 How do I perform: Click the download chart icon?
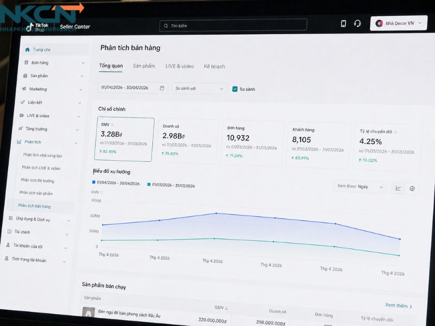click(412, 189)
